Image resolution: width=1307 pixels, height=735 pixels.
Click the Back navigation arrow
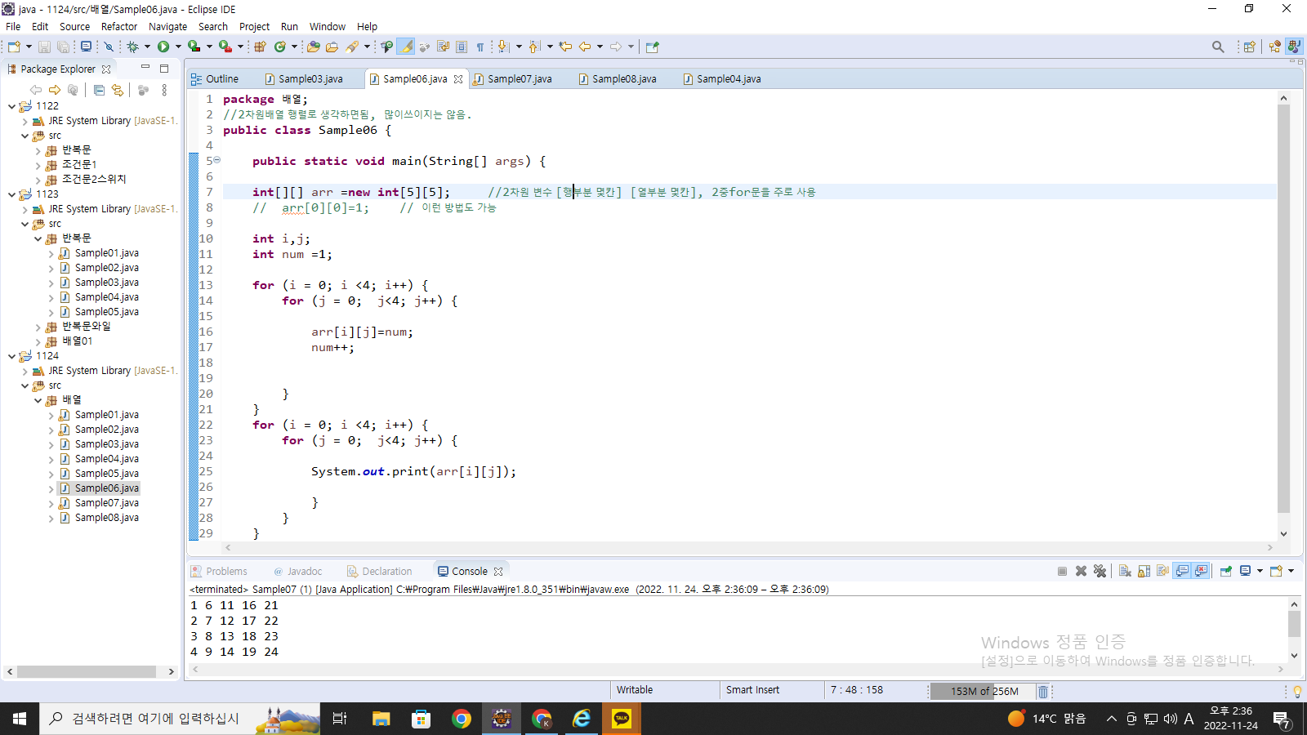tap(585, 47)
